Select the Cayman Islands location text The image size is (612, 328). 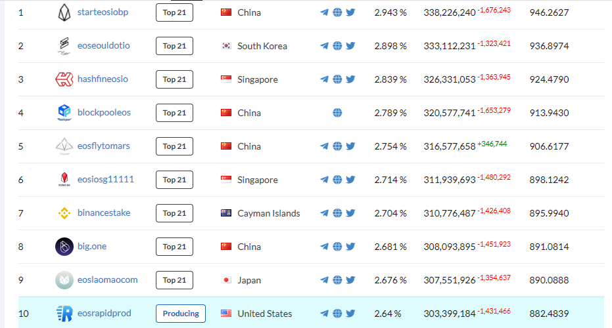pyautogui.click(x=268, y=213)
